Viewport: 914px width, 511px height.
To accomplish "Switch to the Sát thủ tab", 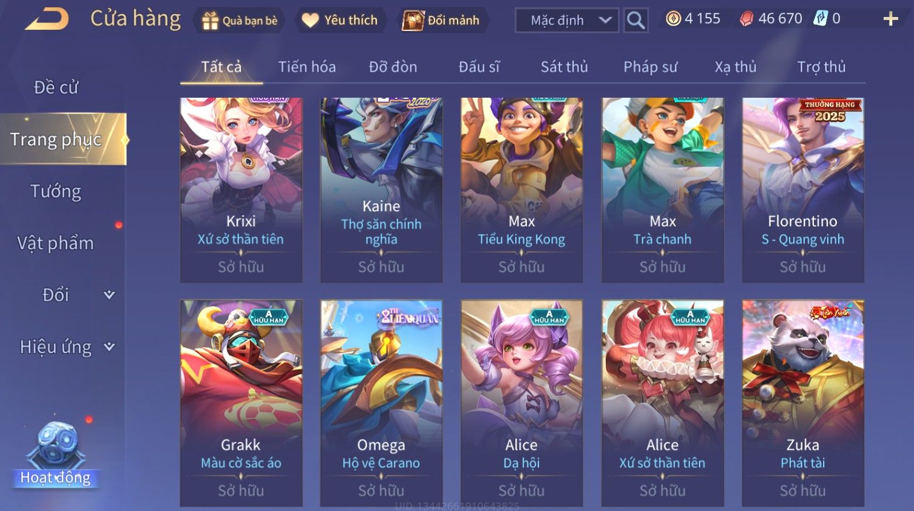I will [x=564, y=67].
